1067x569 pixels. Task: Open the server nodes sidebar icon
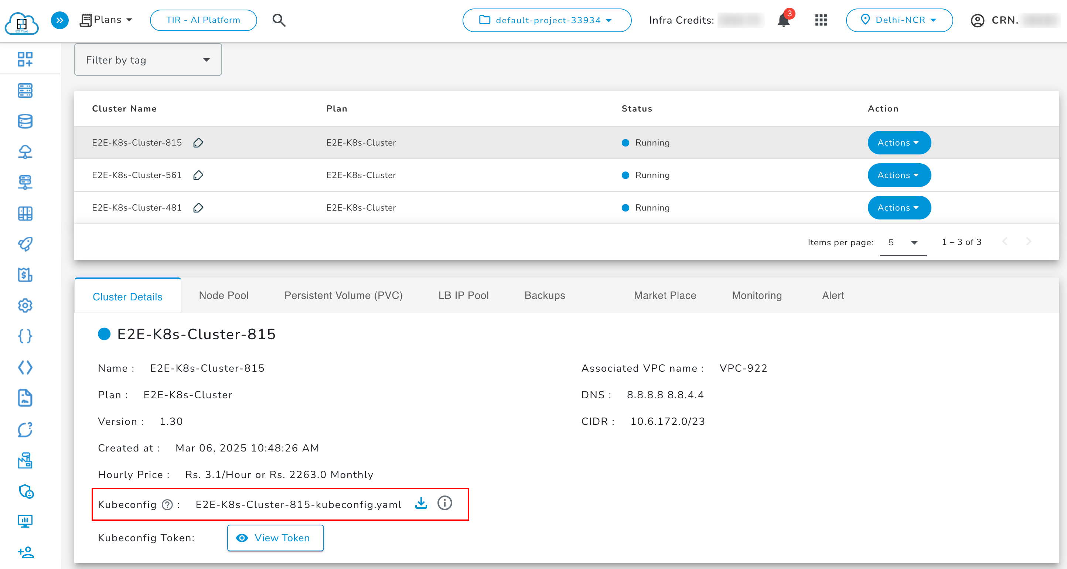[25, 90]
